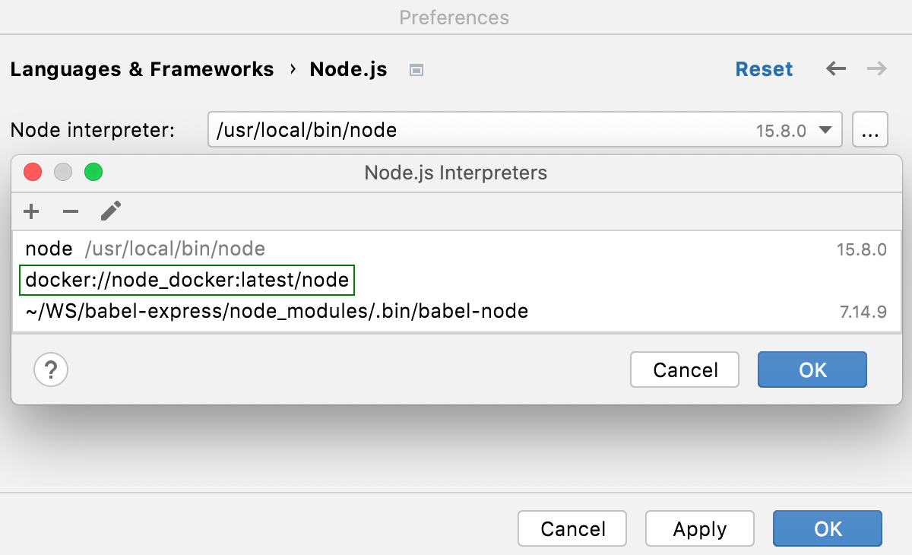This screenshot has width=912, height=555.
Task: Select the docker node_docker interpreter
Action: [187, 279]
